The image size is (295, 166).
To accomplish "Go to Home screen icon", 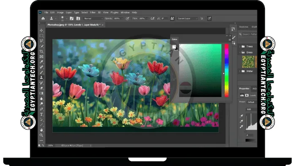I will [x=43, y=19].
